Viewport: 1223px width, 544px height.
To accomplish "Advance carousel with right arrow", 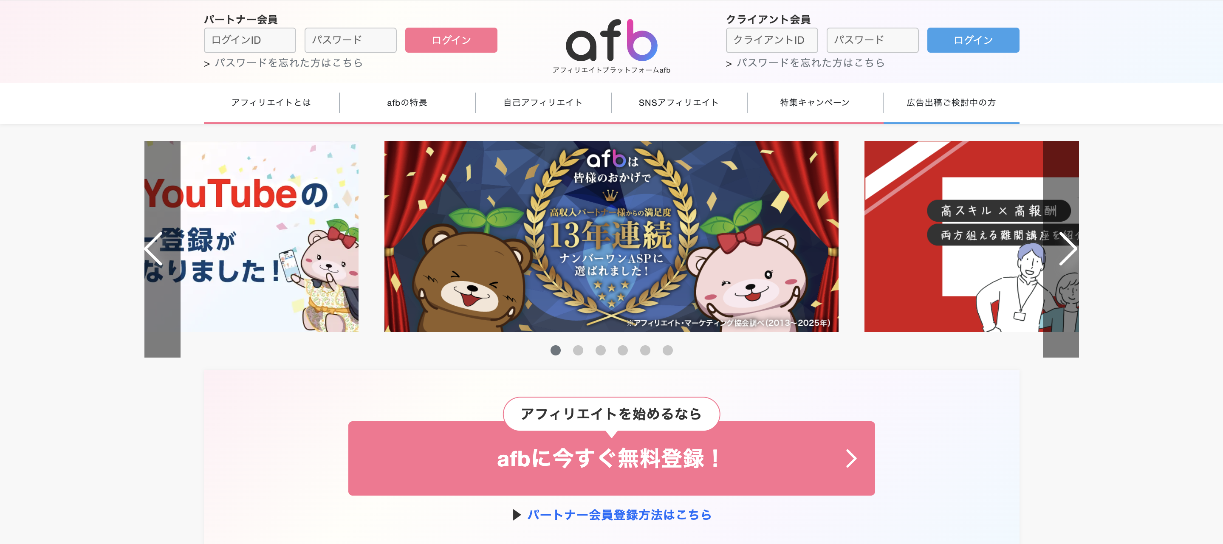I will point(1068,248).
